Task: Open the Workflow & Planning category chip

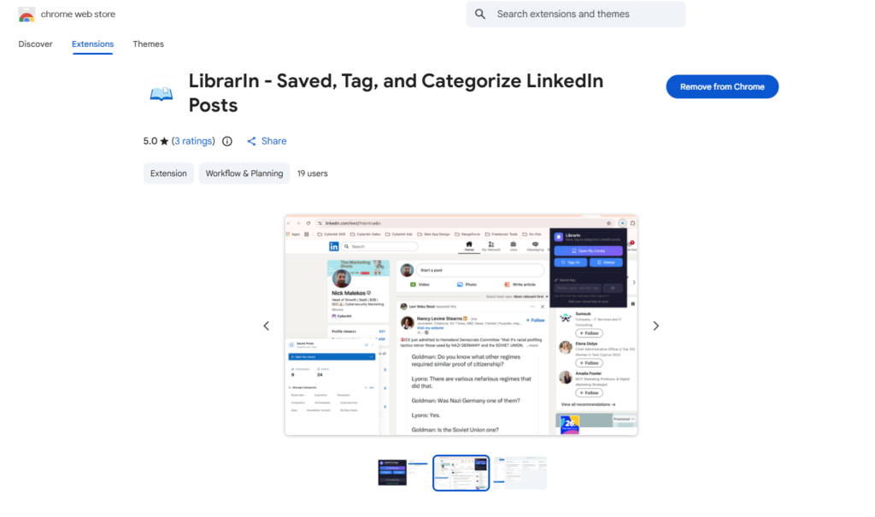Action: [244, 173]
